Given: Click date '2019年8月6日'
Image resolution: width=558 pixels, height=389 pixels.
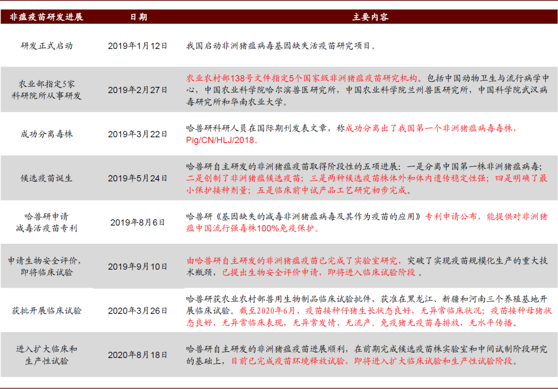Looking at the screenshot, I should [137, 223].
